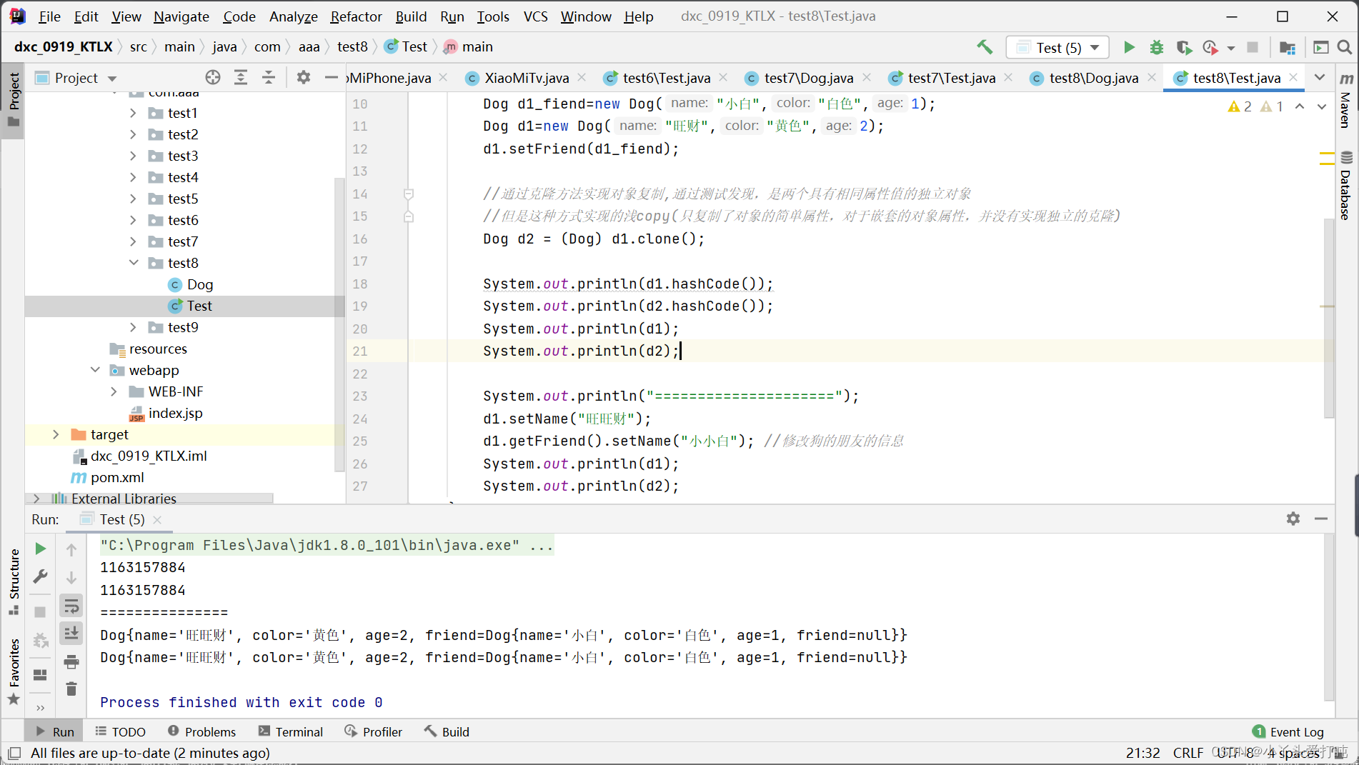Close the test6\Test.java tab

723,77
